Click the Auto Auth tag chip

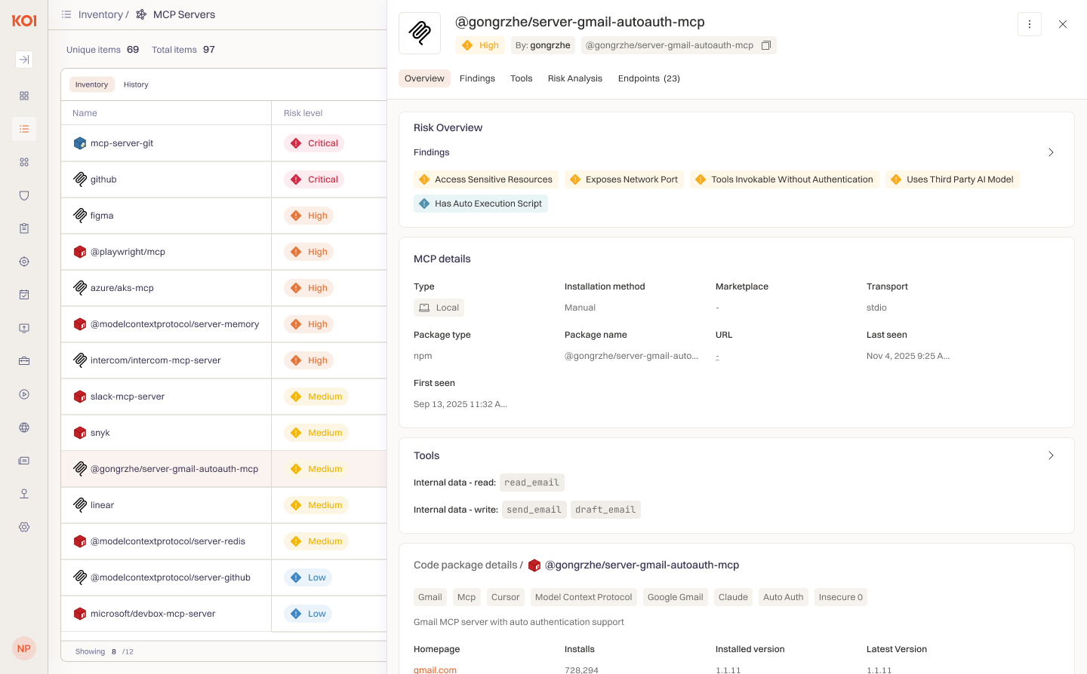(784, 597)
